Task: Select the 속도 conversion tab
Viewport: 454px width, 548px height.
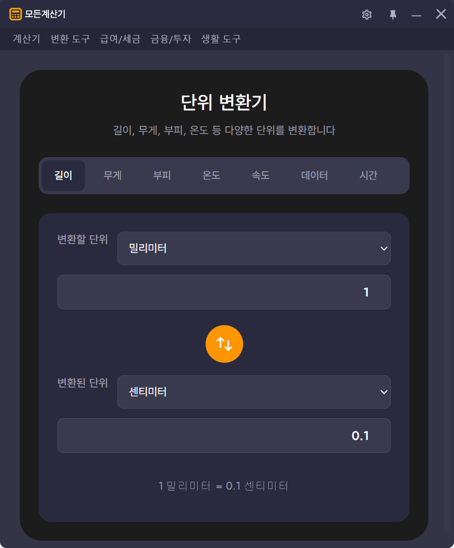Action: [260, 176]
